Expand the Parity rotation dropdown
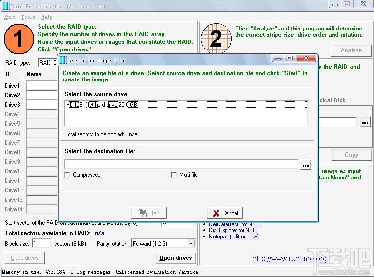 click(191, 244)
